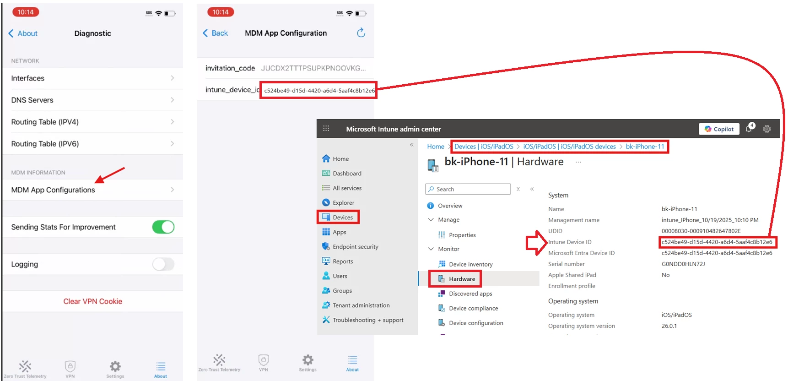Open All services in Intune sidebar
The height and width of the screenshot is (381, 788).
(x=342, y=188)
